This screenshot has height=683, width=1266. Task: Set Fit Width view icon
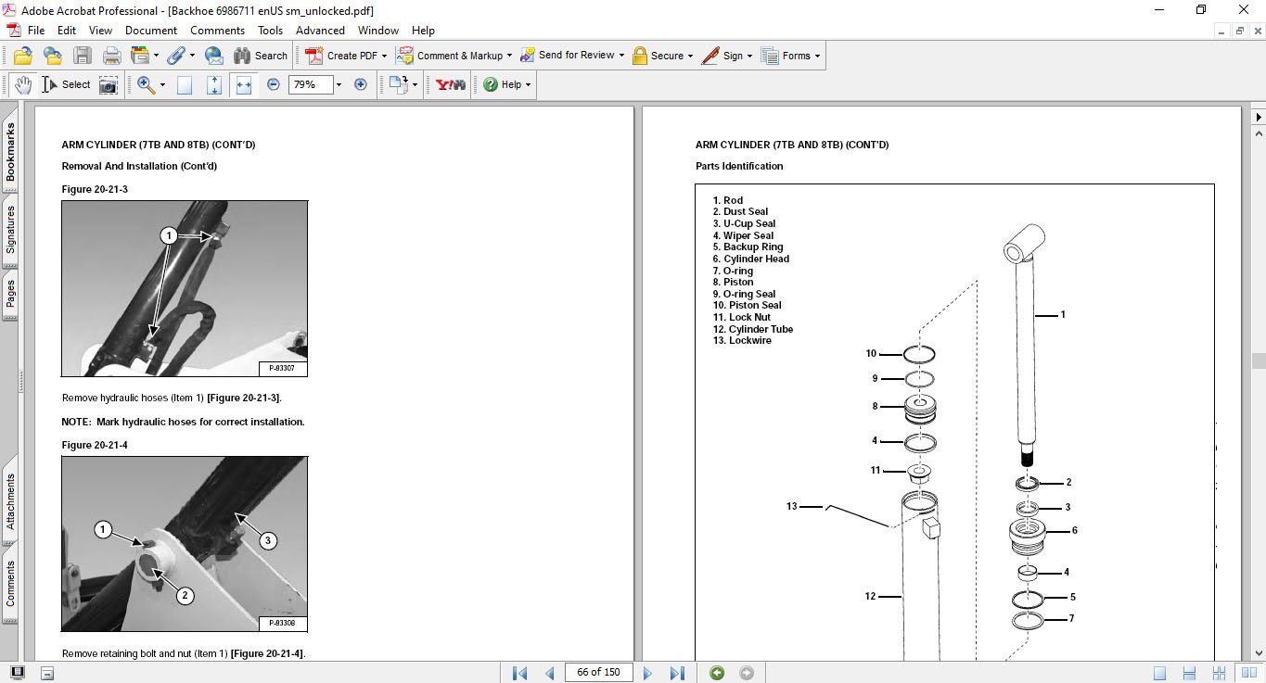tap(244, 84)
